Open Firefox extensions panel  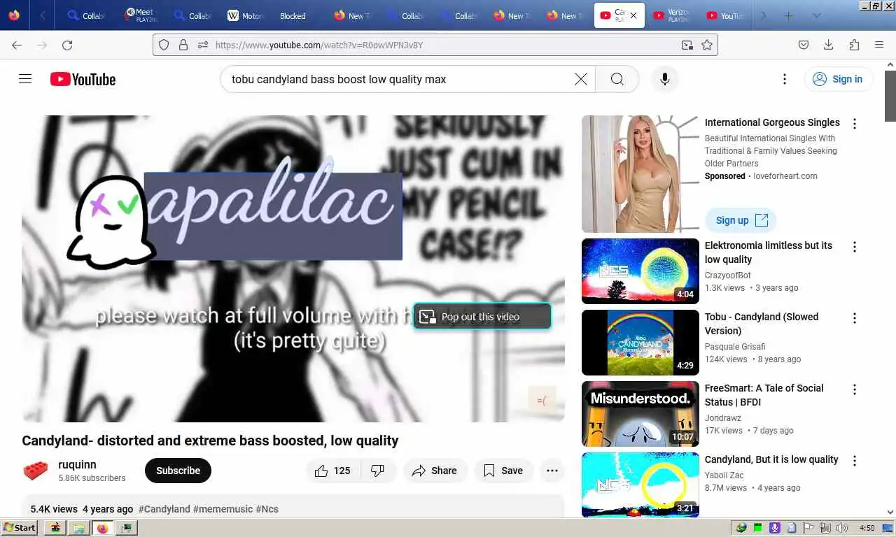point(854,45)
